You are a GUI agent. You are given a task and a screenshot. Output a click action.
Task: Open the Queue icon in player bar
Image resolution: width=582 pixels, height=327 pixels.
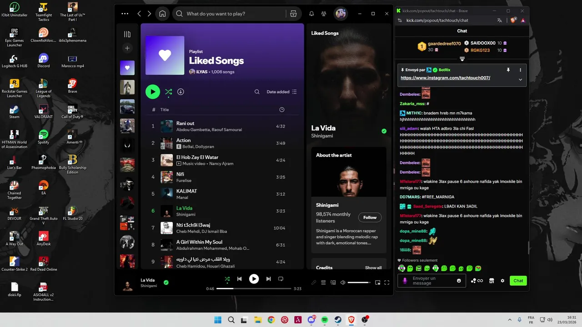pos(323,282)
